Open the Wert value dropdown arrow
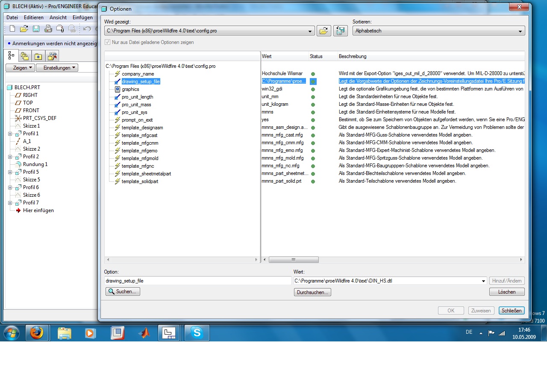This screenshot has height=373, width=547. point(483,281)
